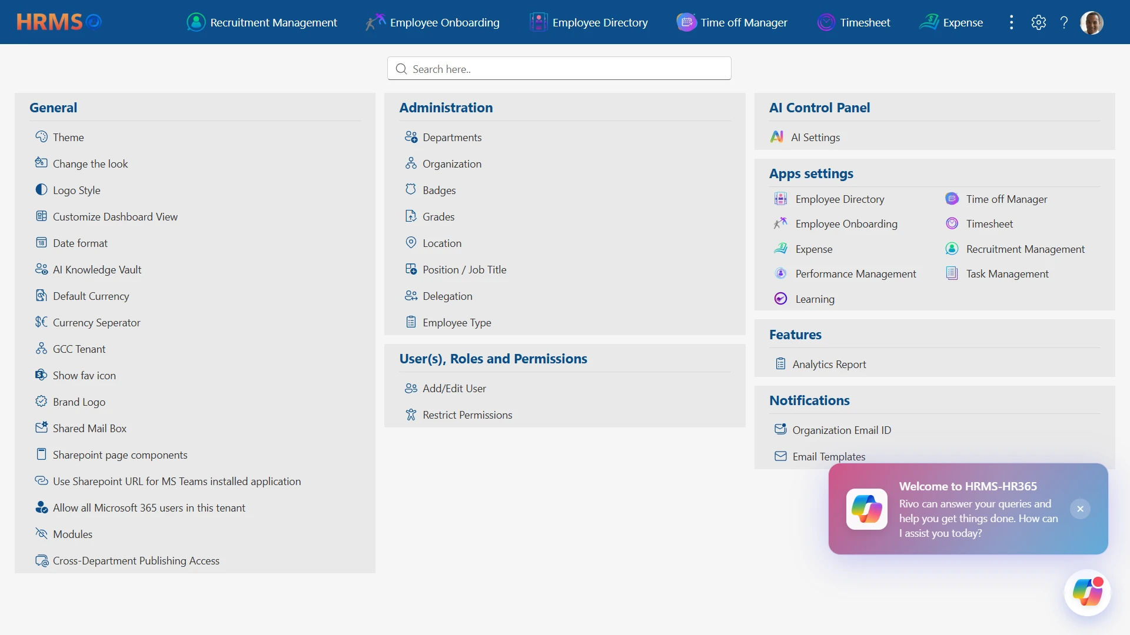Click the Theme palette icon
1130x635 pixels.
click(x=41, y=137)
